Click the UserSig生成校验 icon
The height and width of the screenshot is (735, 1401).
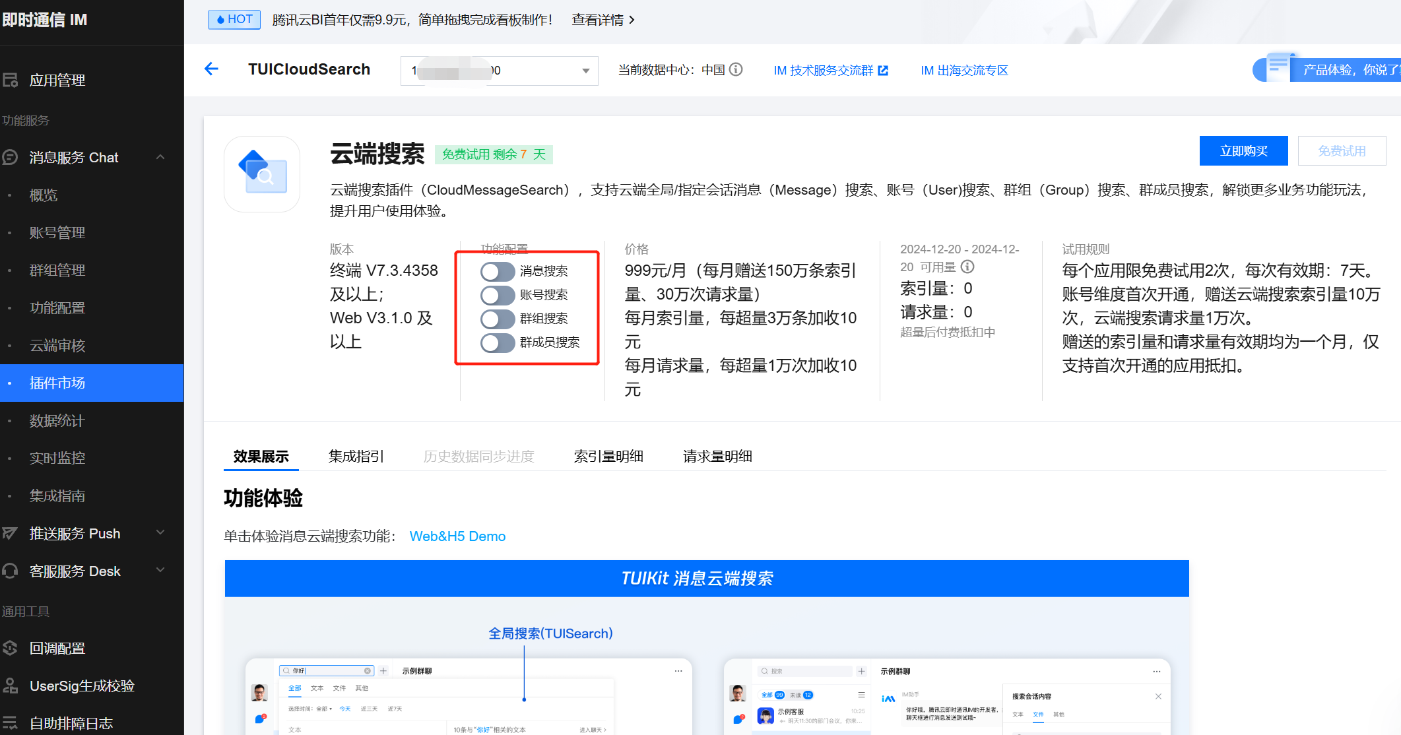tap(10, 686)
